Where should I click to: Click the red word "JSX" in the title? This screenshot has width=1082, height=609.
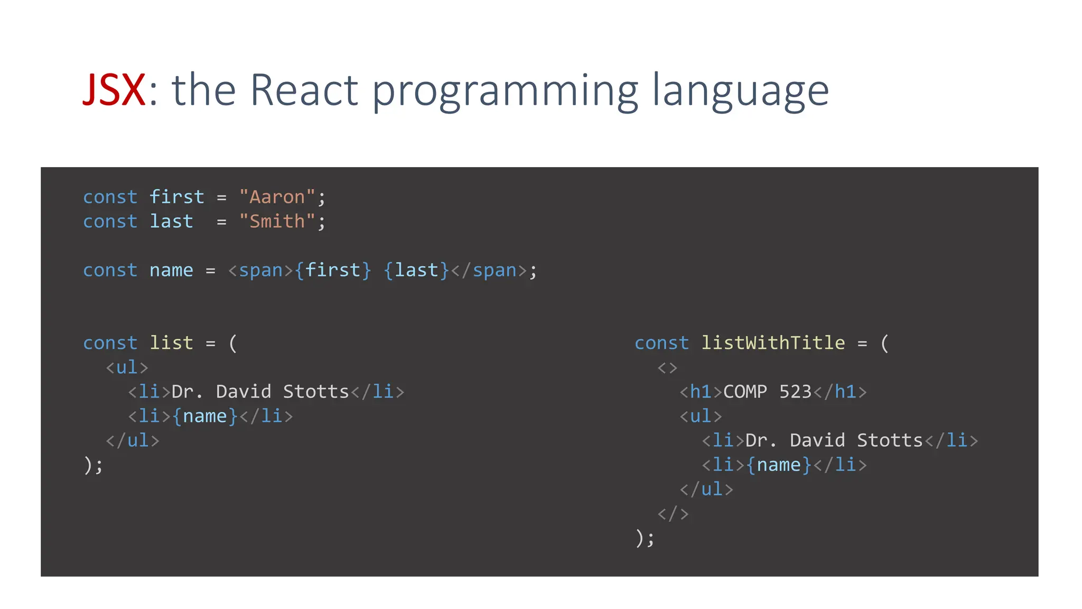click(114, 90)
